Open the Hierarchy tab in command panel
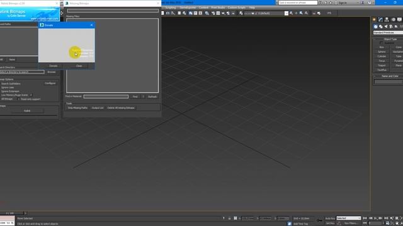The height and width of the screenshot is (226, 403). point(387,19)
